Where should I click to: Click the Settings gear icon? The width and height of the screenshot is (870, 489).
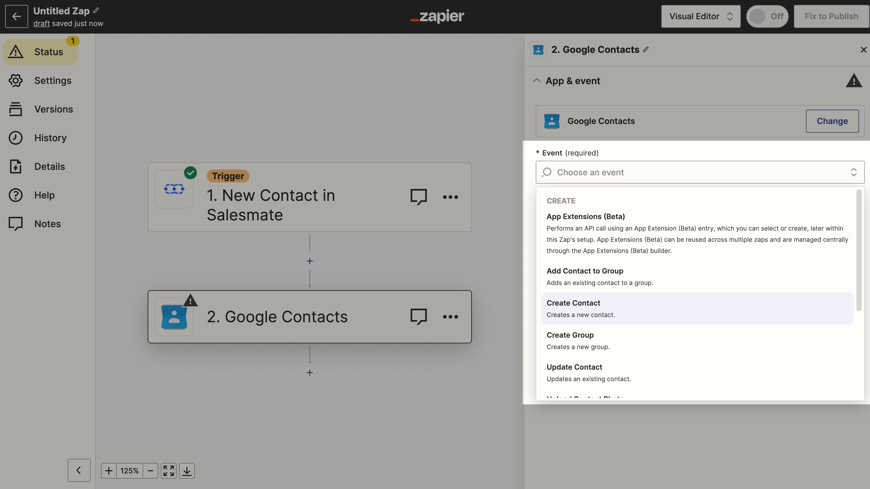pos(16,81)
